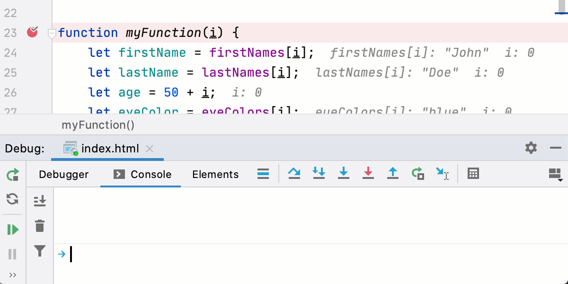This screenshot has width=568, height=284.
Task: Select the myFunction() frame label
Action: point(98,125)
